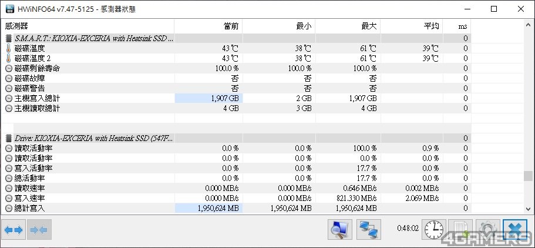Image resolution: width=535 pixels, height=248 pixels.
Task: Select the ms column header
Action: point(457,26)
